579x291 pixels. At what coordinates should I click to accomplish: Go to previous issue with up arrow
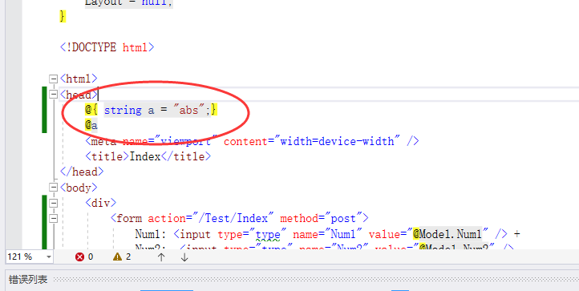tap(161, 257)
